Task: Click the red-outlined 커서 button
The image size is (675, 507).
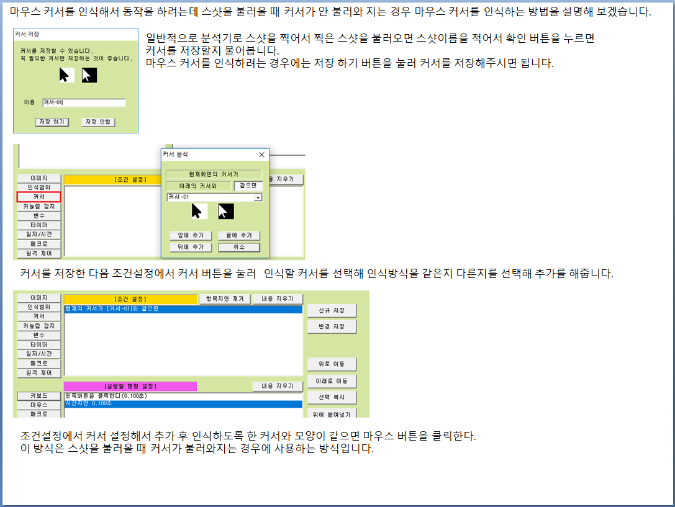Action: (x=39, y=197)
